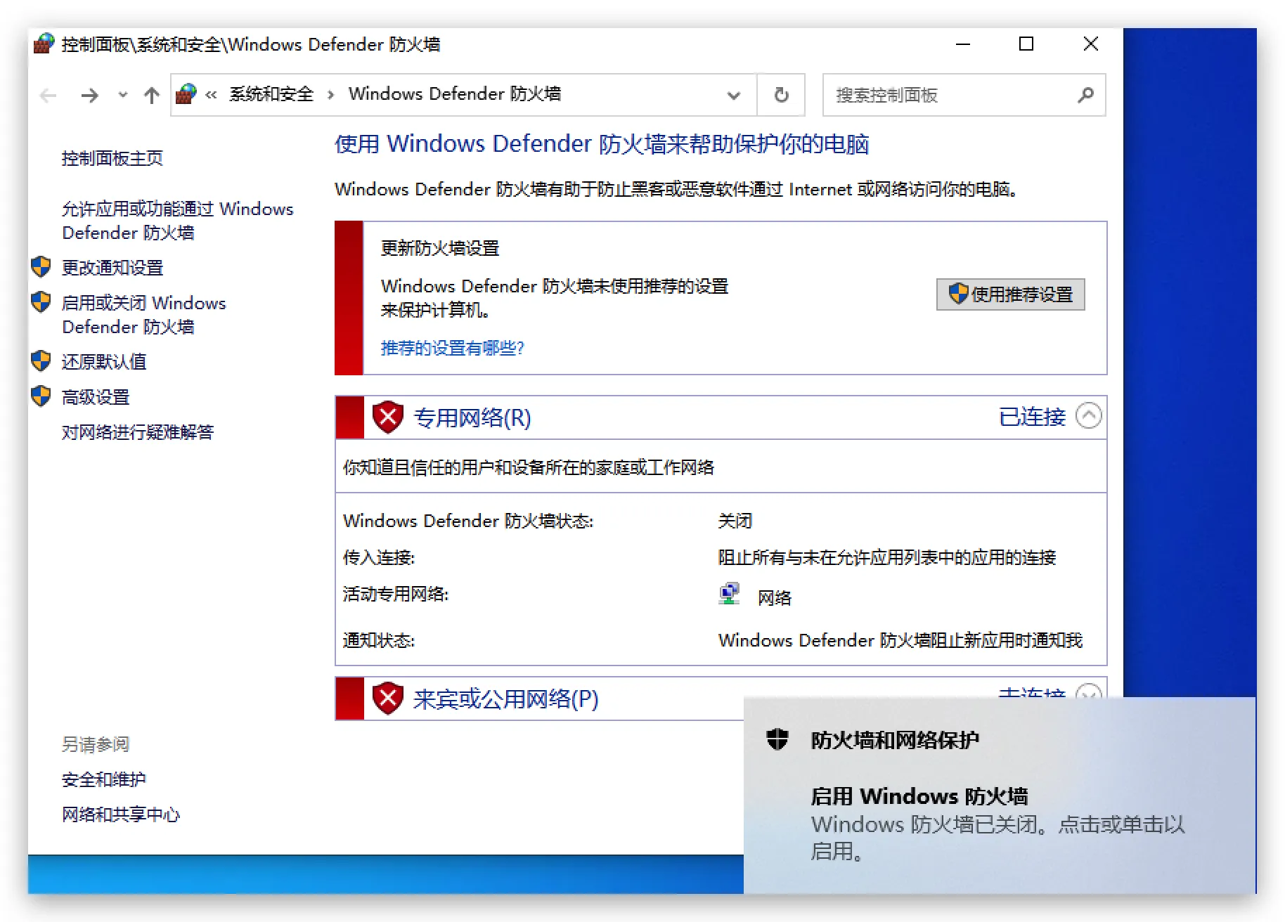
Task: Expand the address bar history dropdown
Action: coord(733,95)
